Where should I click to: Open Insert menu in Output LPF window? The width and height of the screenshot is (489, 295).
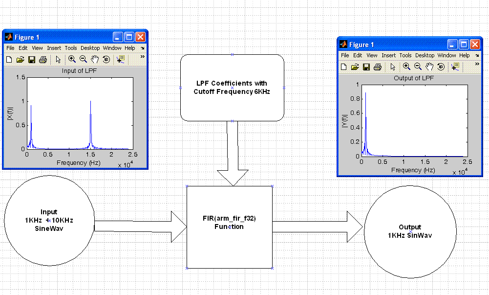389,56
